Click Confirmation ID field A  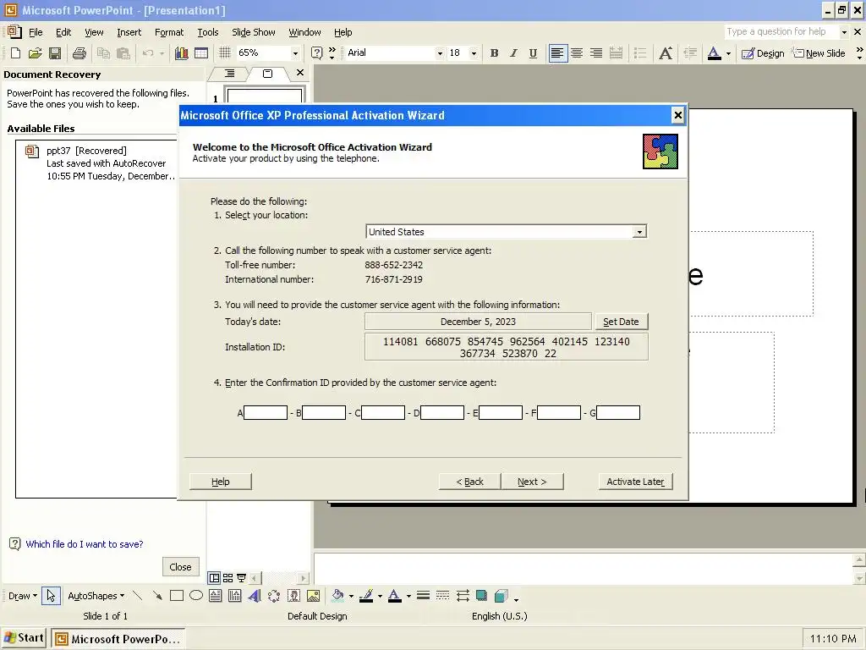coord(266,412)
